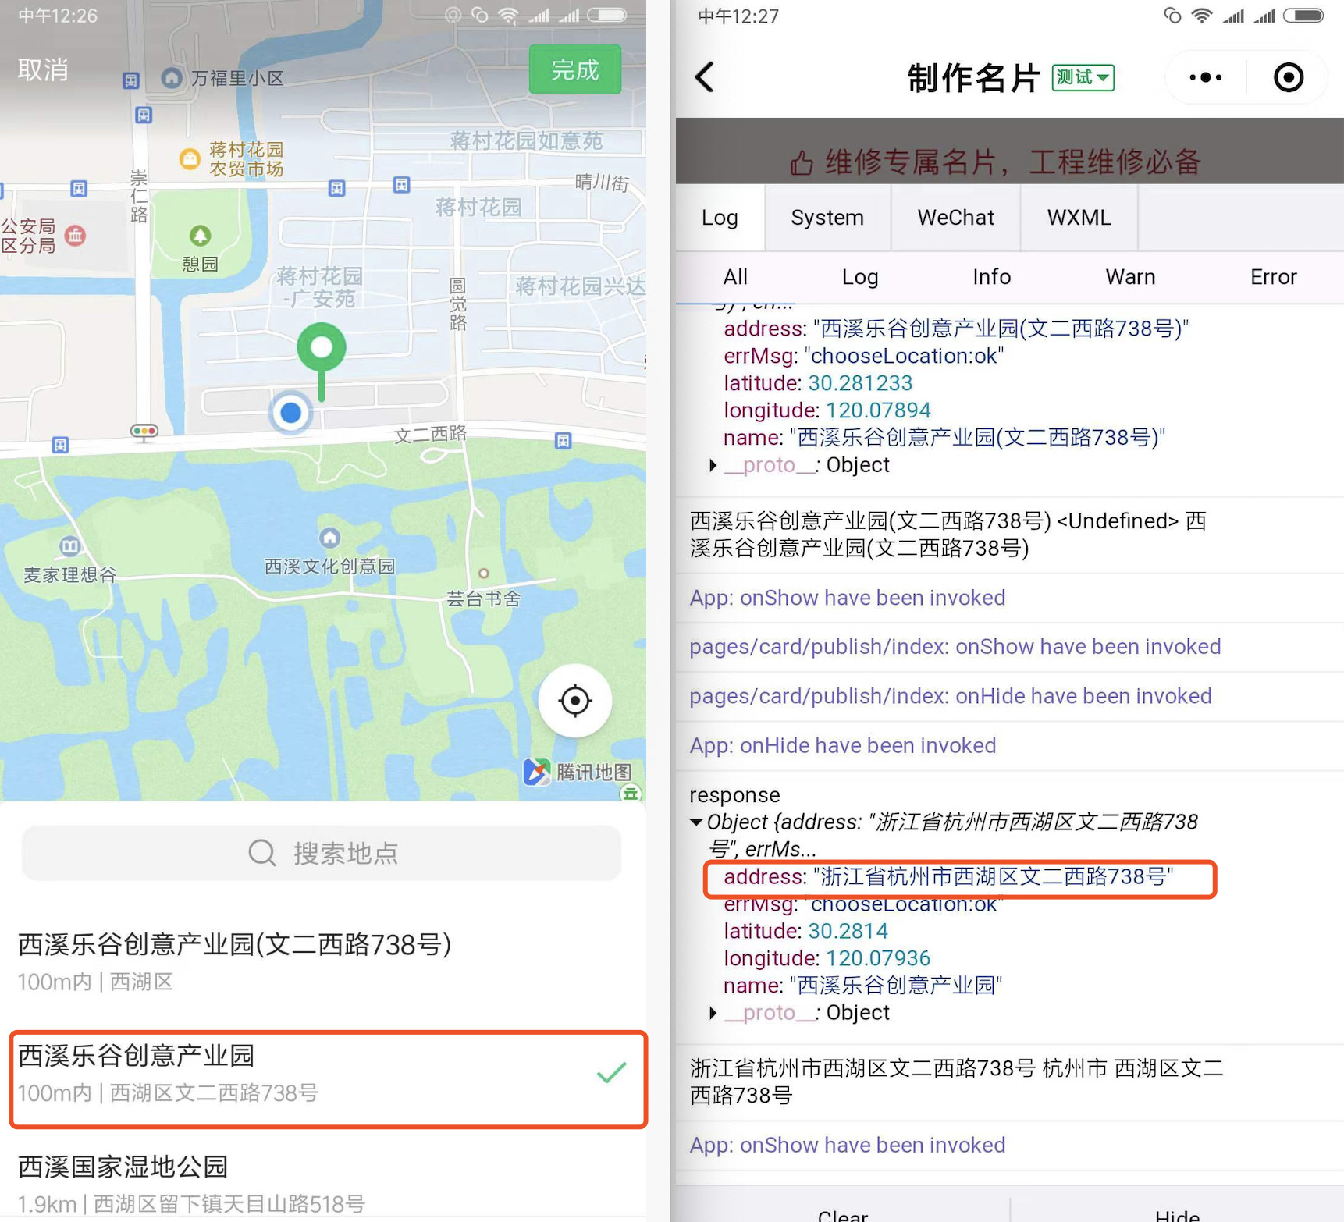
Task: Tap the 蒋村花园如意苑 map label
Action: (526, 141)
